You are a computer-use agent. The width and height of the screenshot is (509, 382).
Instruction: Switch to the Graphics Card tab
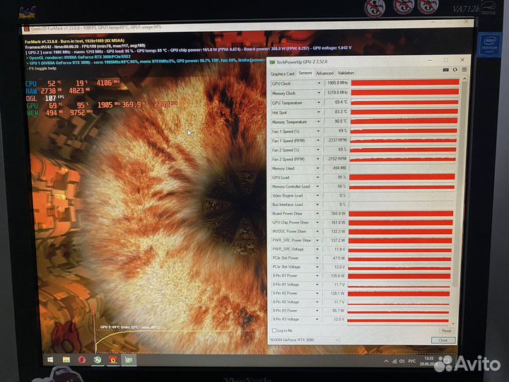pyautogui.click(x=282, y=73)
